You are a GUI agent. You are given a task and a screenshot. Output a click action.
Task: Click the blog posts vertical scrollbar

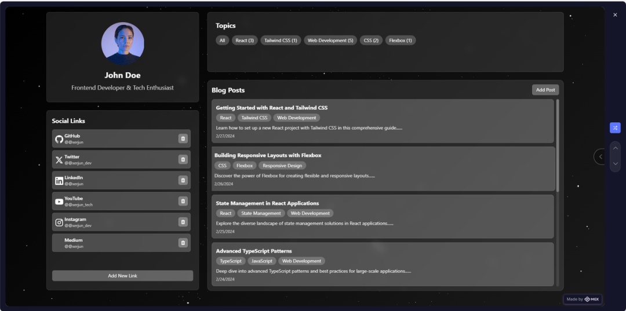pos(558,145)
